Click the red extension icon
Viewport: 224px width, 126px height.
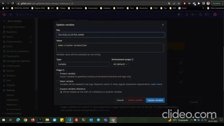point(184,3)
